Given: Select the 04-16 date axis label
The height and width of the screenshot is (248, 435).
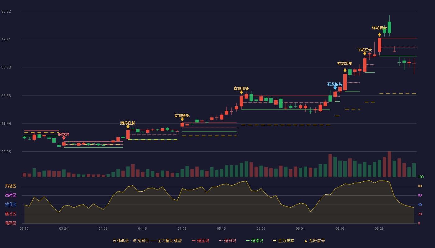Looking at the screenshot, I should [143, 228].
